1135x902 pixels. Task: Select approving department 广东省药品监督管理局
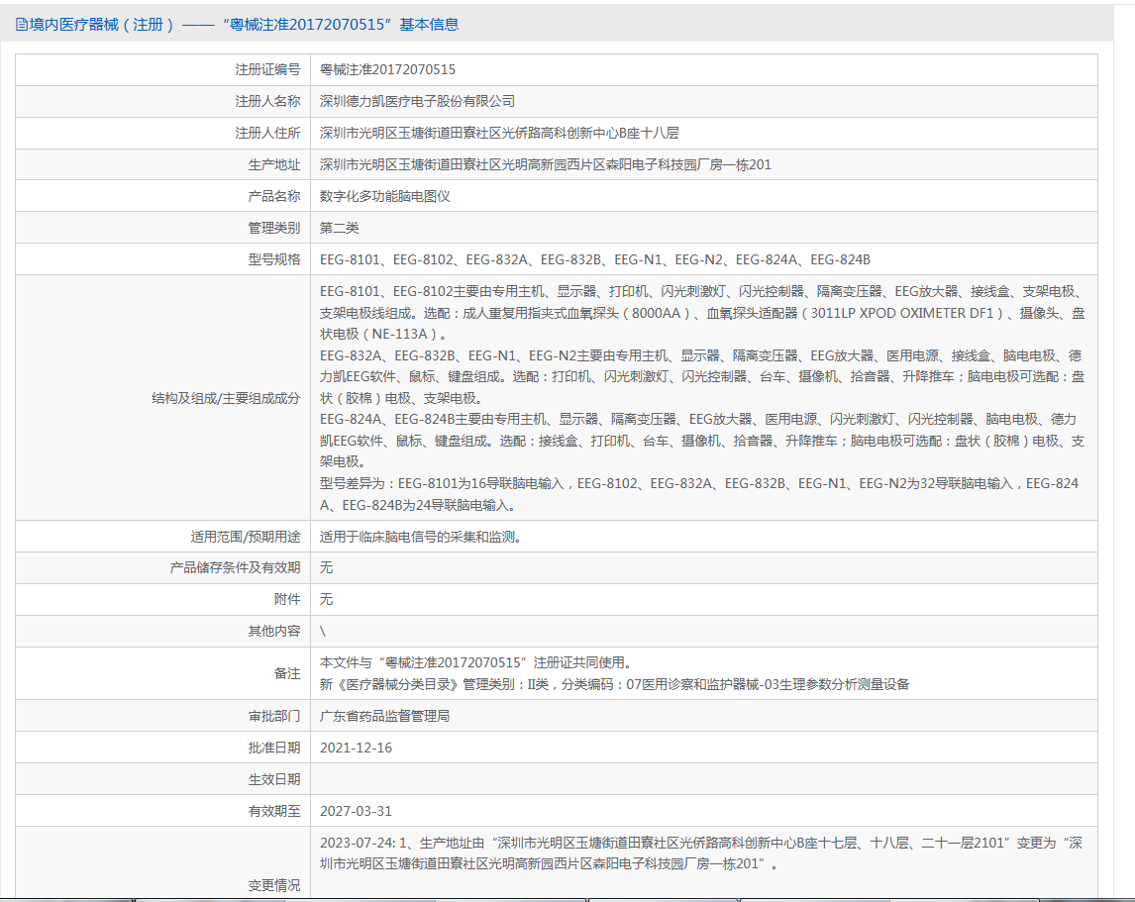384,717
